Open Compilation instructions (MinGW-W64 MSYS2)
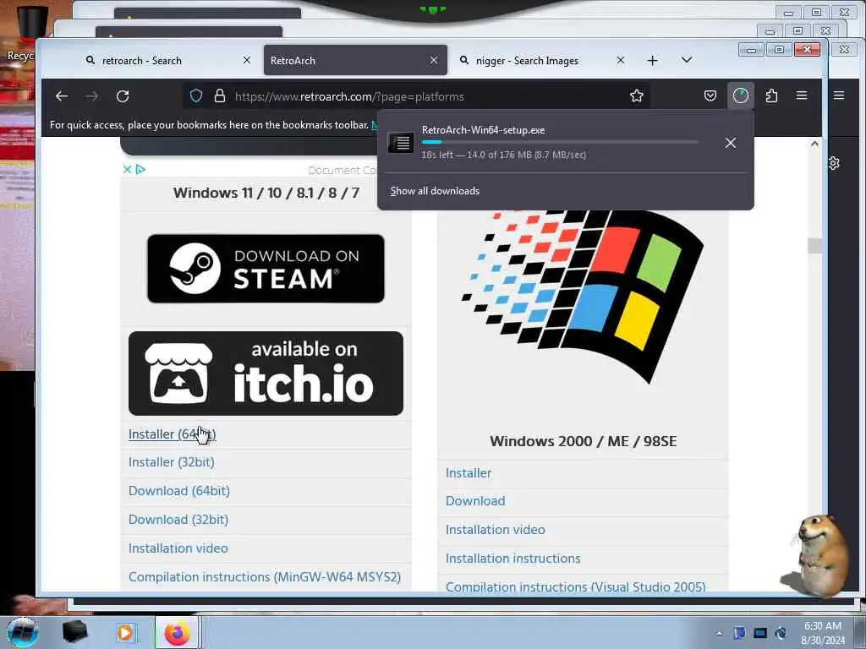866x649 pixels. pyautogui.click(x=265, y=577)
